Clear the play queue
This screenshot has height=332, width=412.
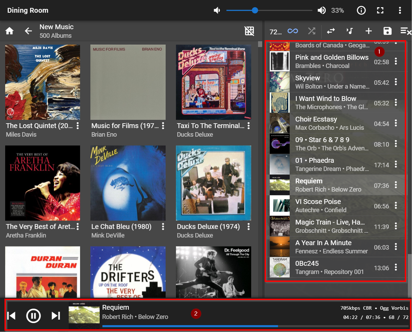(405, 31)
